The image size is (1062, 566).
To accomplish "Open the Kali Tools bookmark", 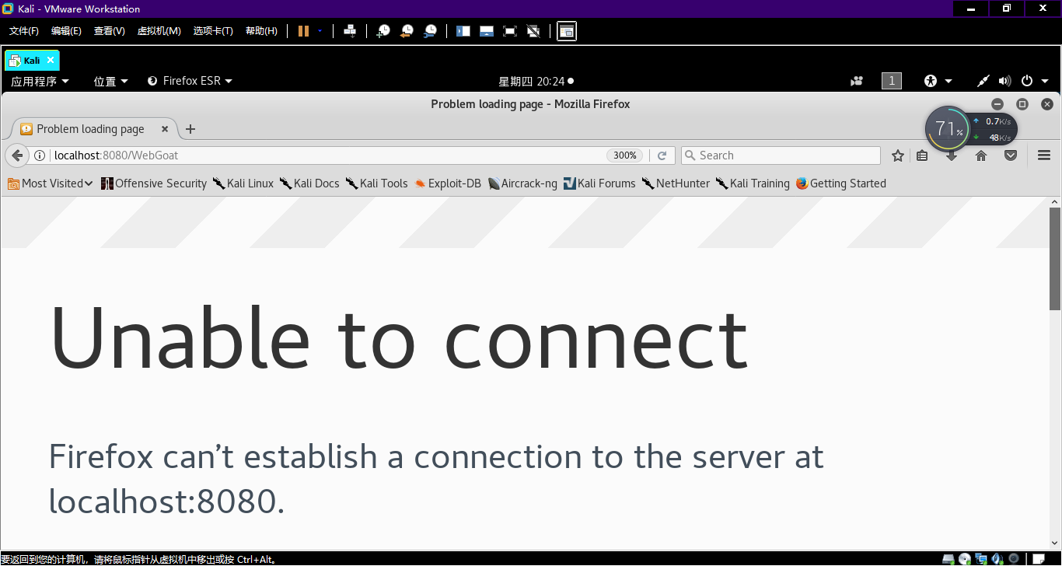I will click(x=377, y=183).
